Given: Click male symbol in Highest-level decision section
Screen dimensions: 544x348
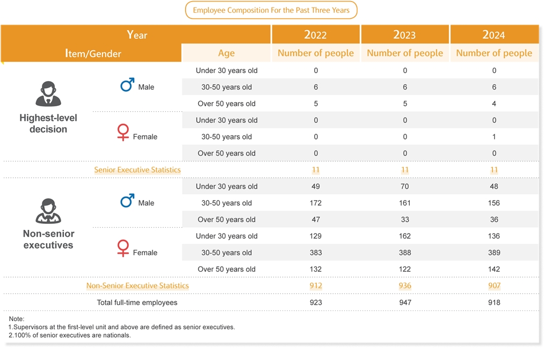Looking at the screenshot, I should point(127,85).
